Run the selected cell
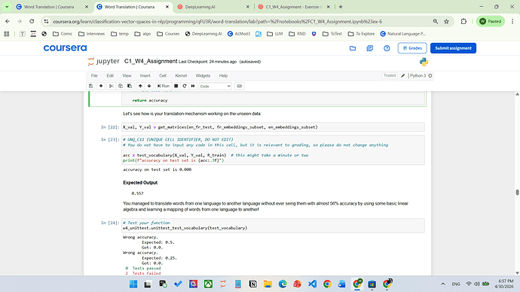The width and height of the screenshot is (520, 292). pyautogui.click(x=164, y=86)
